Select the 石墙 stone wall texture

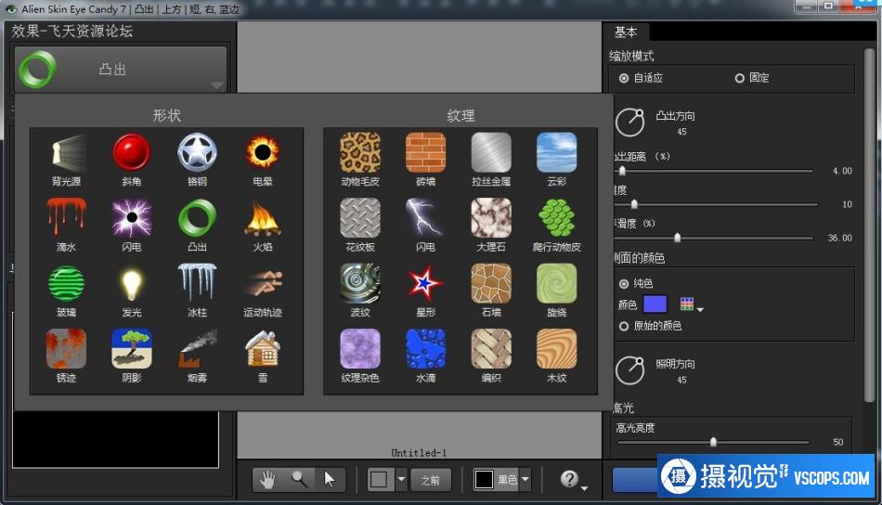point(491,283)
